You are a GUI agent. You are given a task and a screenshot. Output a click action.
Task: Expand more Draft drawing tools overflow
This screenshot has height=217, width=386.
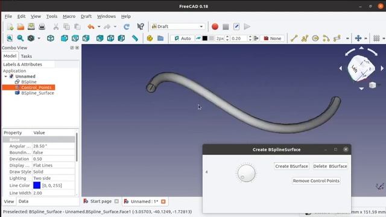pyautogui.click(x=347, y=39)
